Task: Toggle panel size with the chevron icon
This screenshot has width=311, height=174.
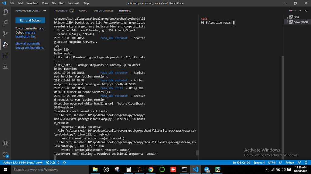Action: point(300,11)
